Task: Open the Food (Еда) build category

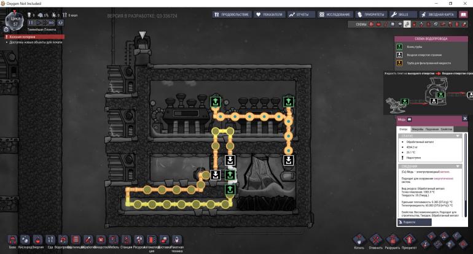Action: pos(50,239)
